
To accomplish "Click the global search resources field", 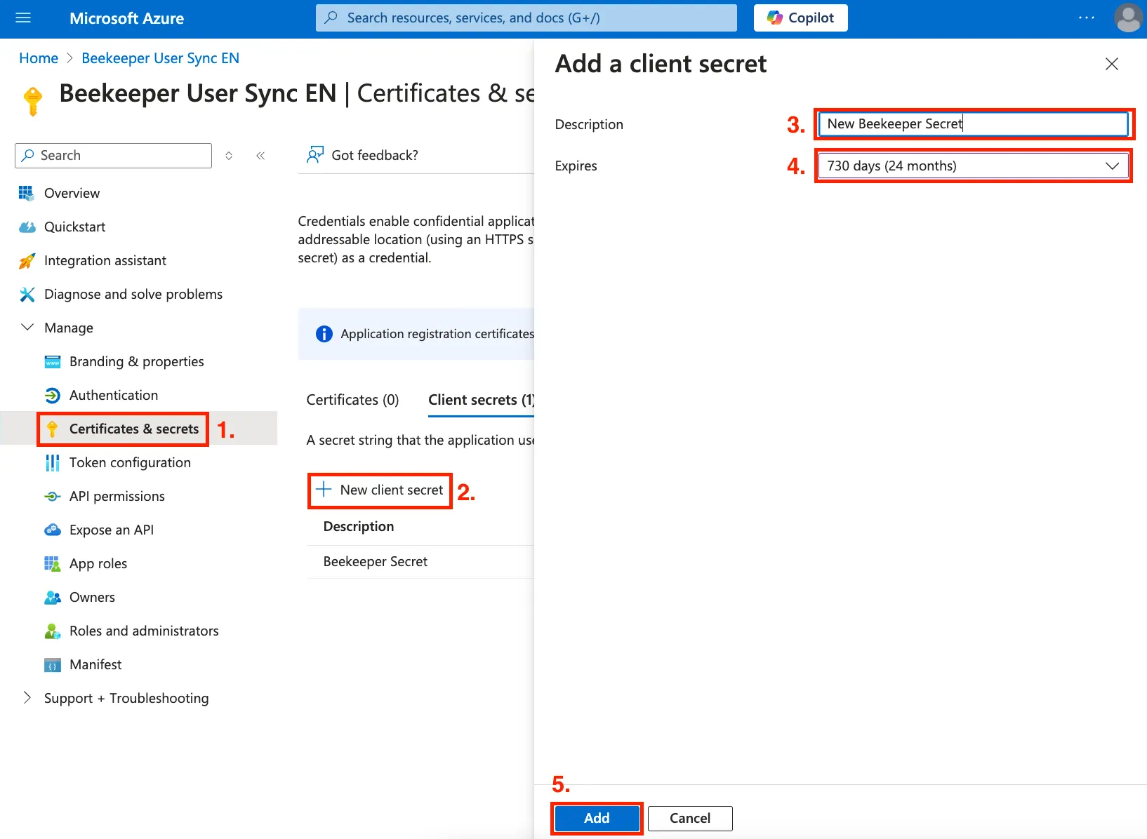I will (x=526, y=18).
